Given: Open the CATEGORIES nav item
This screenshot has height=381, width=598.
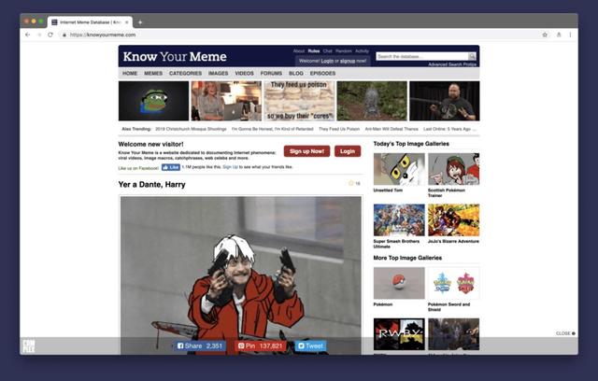Looking at the screenshot, I should [x=185, y=73].
